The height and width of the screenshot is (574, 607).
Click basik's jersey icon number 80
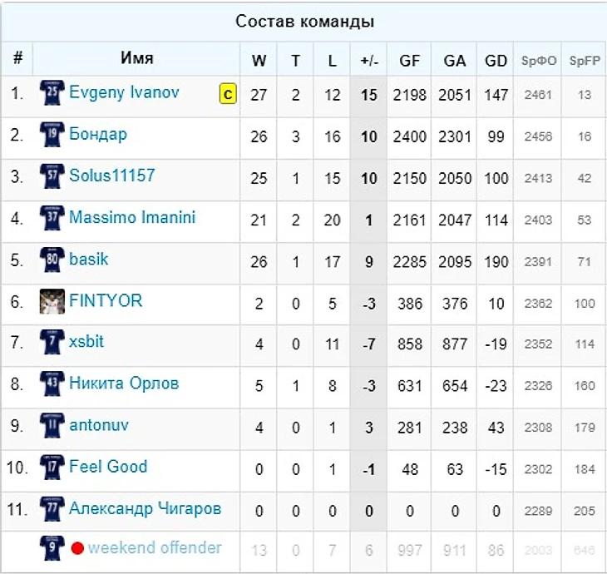[52, 260]
